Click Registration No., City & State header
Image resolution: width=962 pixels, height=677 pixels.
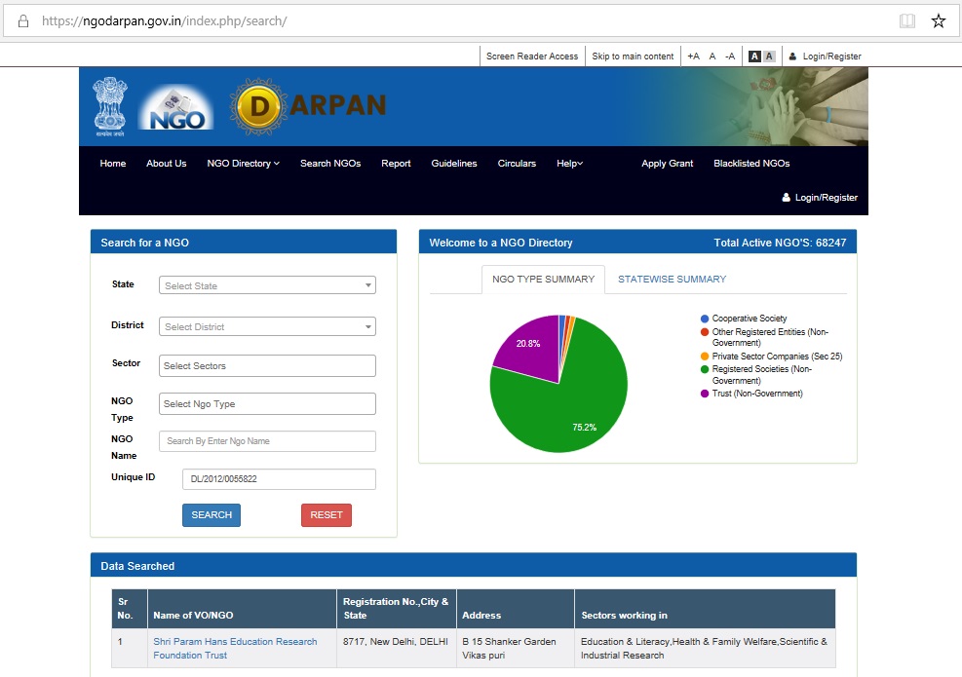pos(397,609)
